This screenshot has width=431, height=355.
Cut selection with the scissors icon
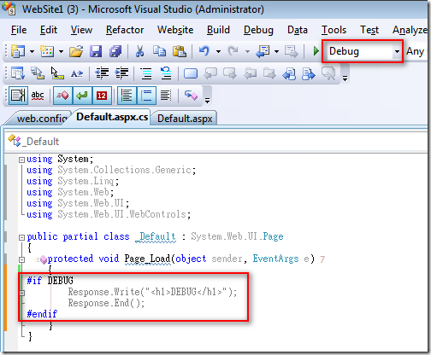(x=139, y=51)
